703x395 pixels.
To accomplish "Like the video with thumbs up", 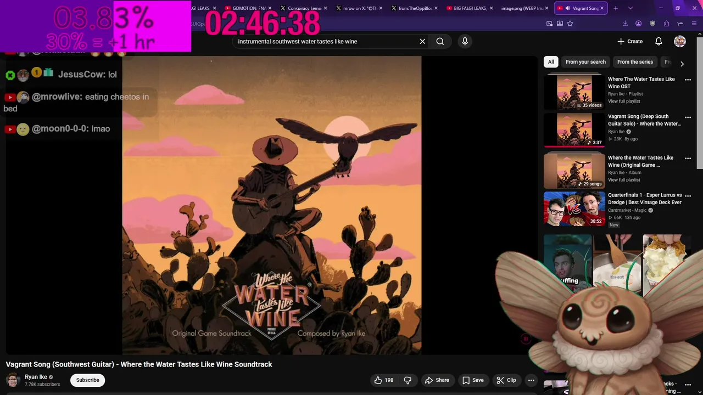I will point(384,380).
